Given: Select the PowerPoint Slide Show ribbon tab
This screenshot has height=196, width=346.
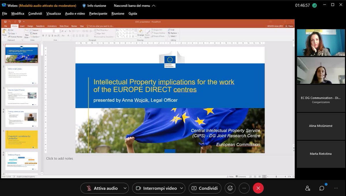Looking at the screenshot, I should (x=64, y=26).
